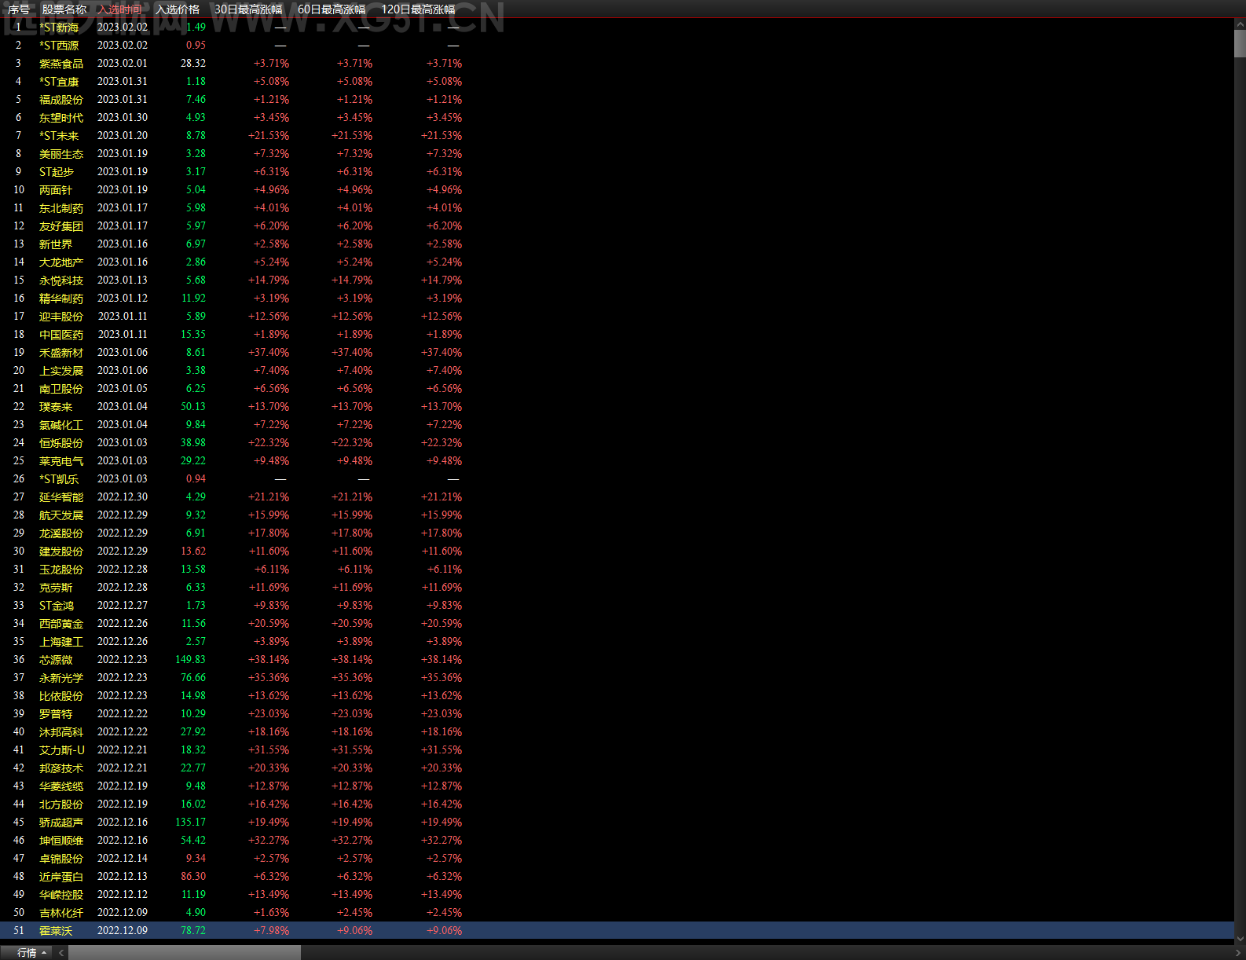Select stock row 邦彦技术
Screen dimensions: 1246x960
tap(617, 768)
